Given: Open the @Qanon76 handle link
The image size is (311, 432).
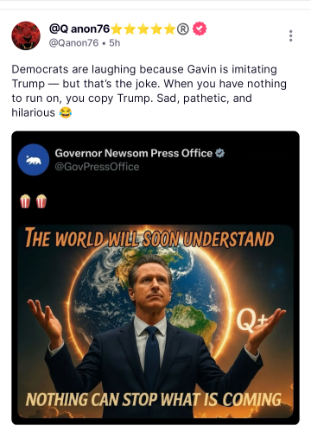Looking at the screenshot, I should click(73, 43).
